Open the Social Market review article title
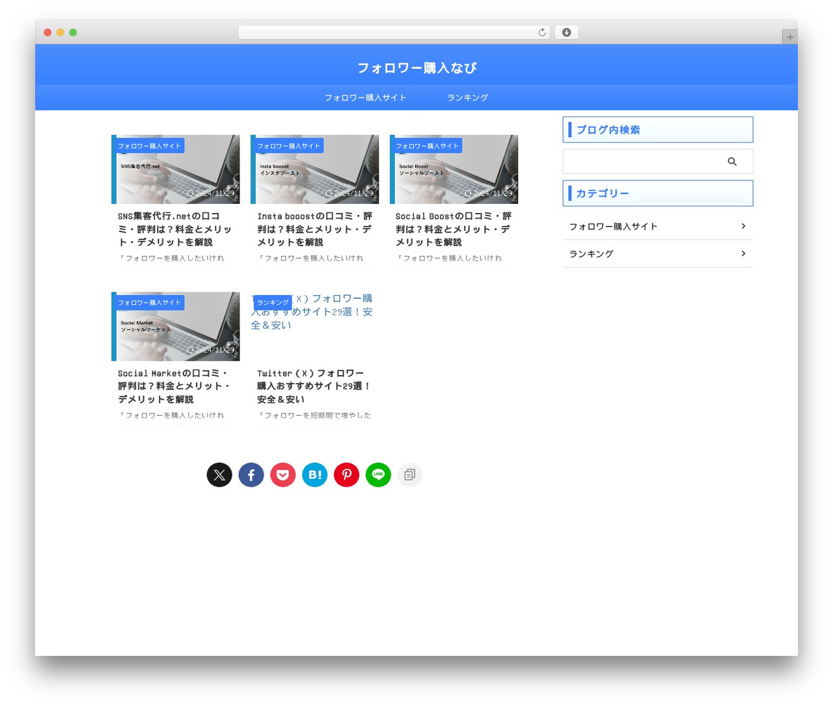This screenshot has width=833, height=706. point(174,386)
